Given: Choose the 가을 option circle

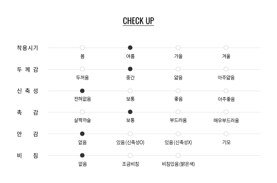Looking at the screenshot, I should tap(178, 48).
